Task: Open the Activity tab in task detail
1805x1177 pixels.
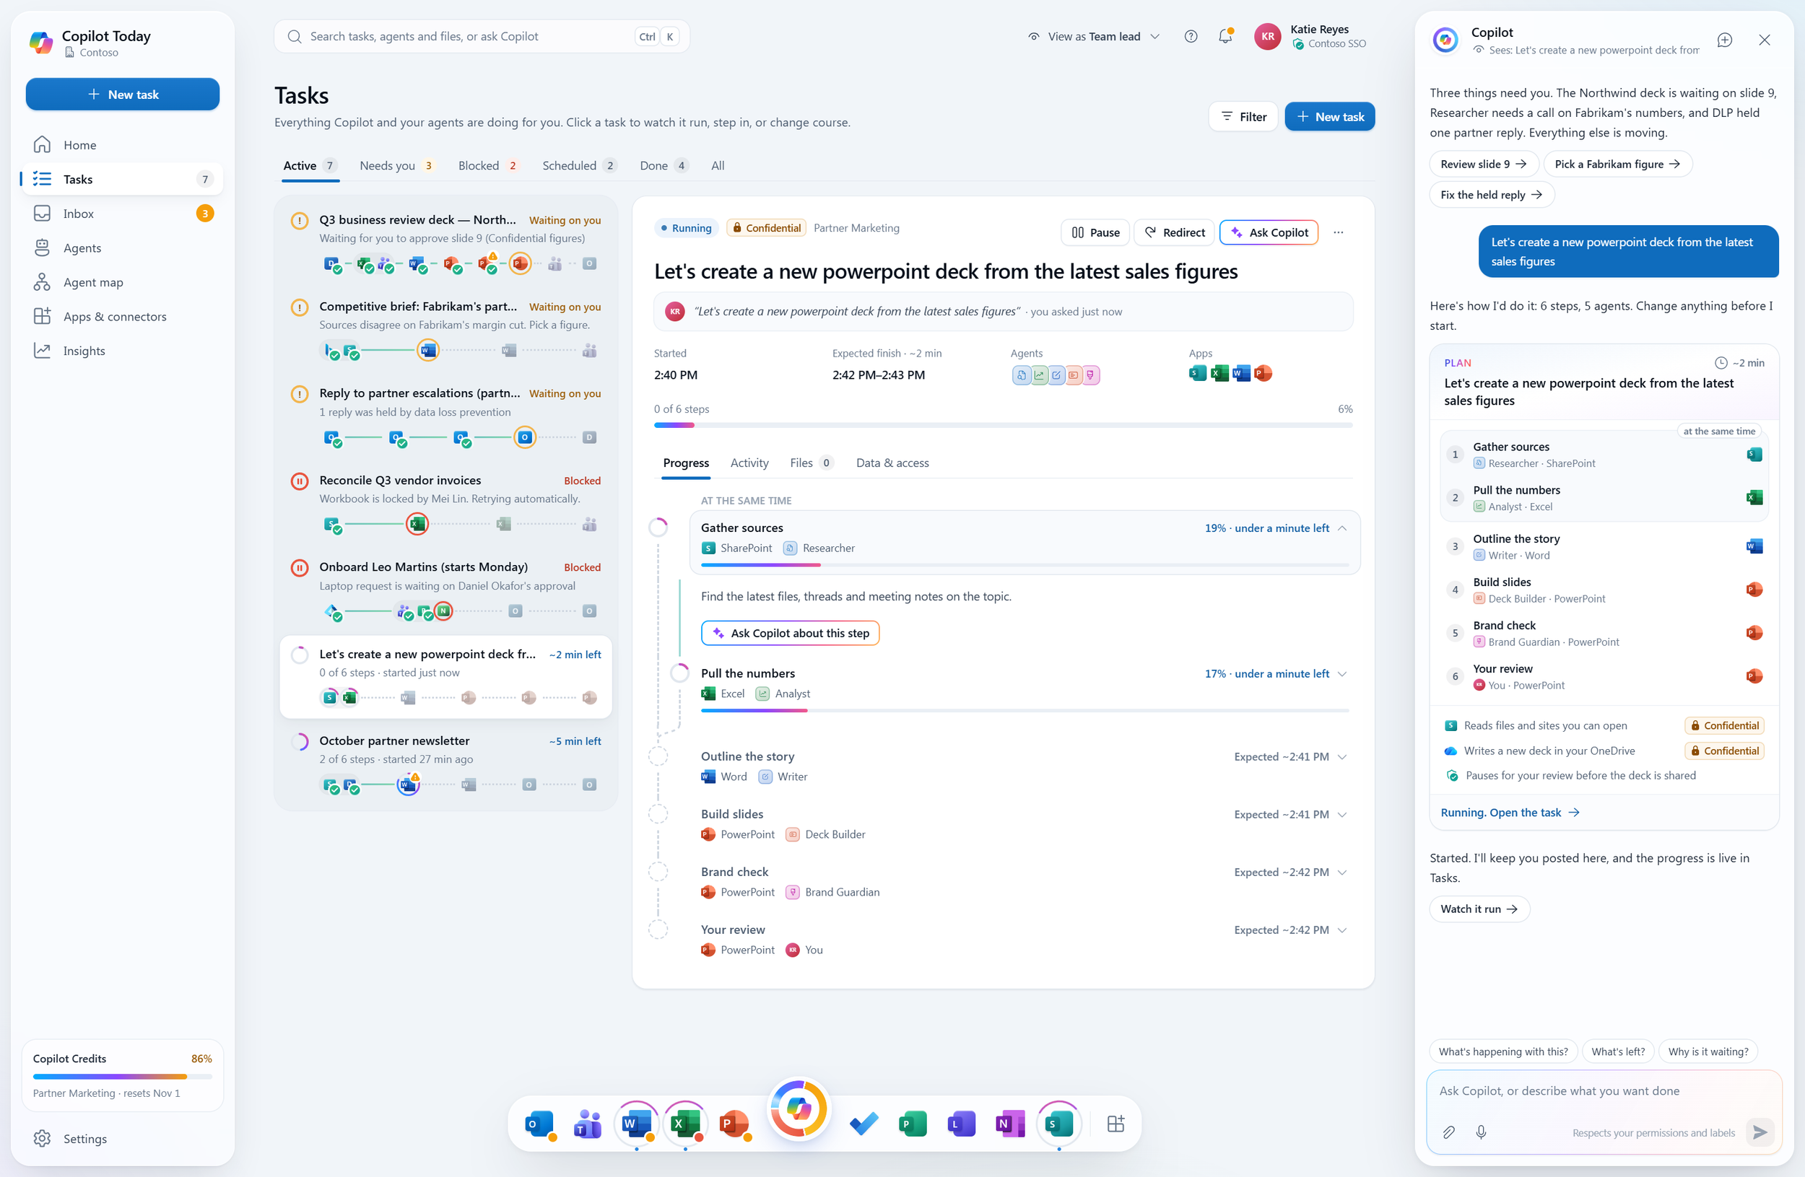Action: [x=749, y=463]
